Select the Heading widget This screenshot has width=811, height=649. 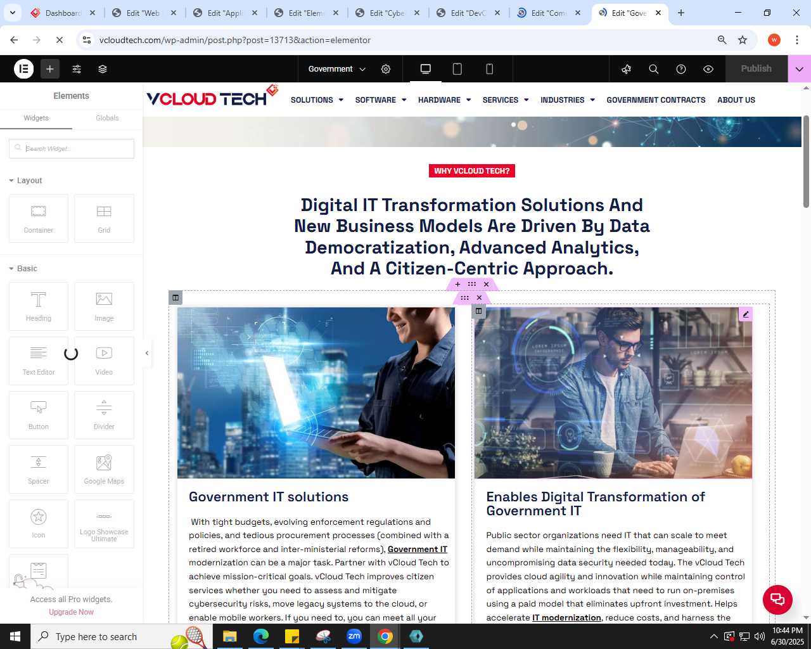[x=39, y=306]
